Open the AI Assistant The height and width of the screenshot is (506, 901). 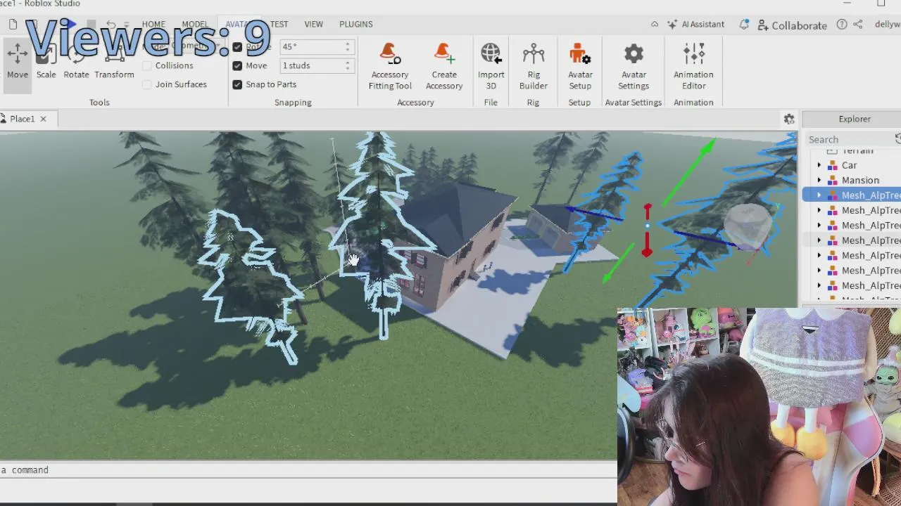(695, 24)
